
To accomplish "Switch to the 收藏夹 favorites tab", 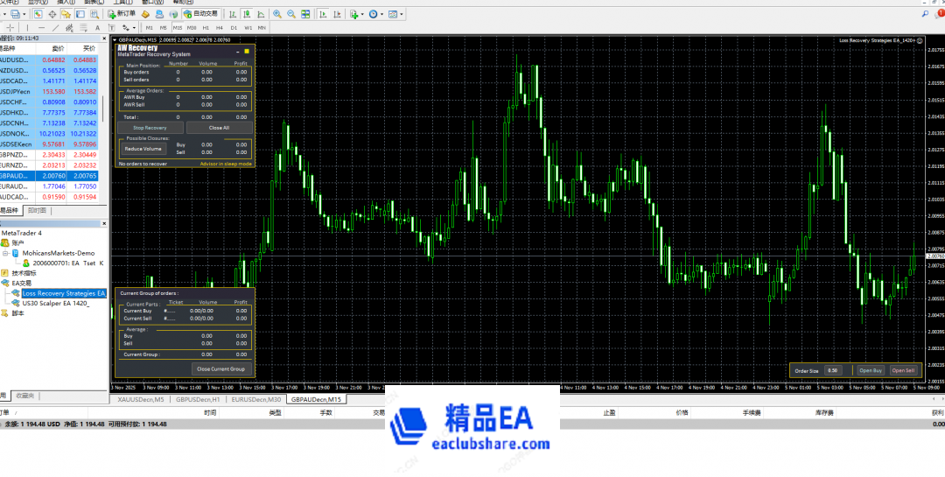I will click(x=24, y=396).
